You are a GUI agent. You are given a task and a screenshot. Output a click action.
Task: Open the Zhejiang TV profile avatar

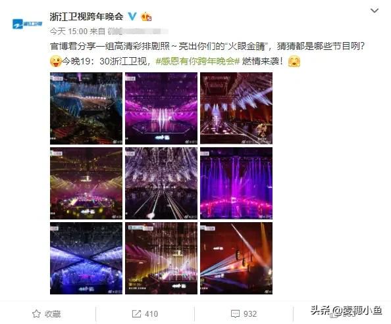click(x=27, y=24)
